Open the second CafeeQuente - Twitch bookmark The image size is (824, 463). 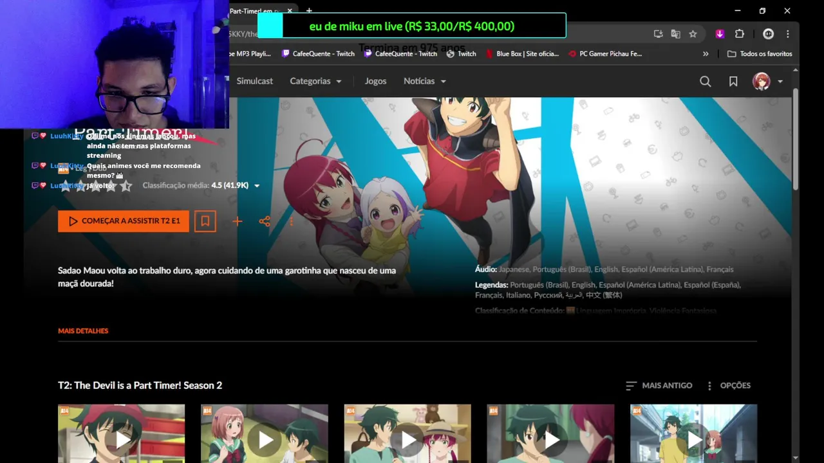coord(400,54)
